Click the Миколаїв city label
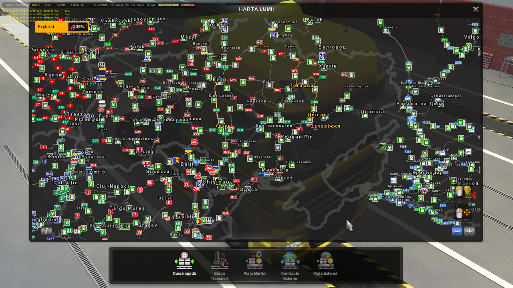513x288 pixels. click(275, 170)
